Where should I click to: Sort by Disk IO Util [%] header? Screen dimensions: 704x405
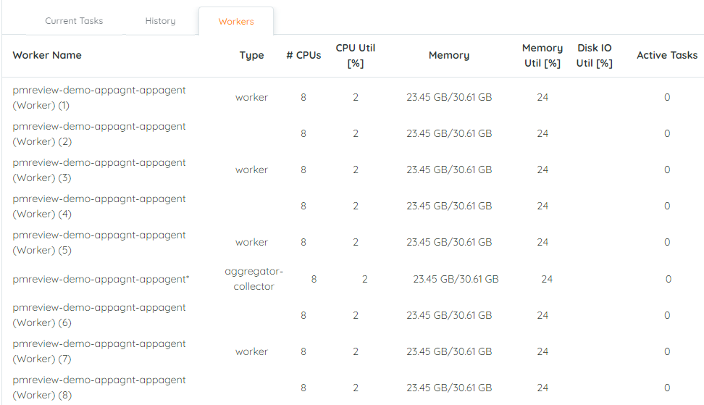(595, 55)
